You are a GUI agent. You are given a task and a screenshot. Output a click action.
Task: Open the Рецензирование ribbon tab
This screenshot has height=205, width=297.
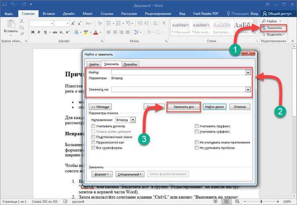[158, 14]
